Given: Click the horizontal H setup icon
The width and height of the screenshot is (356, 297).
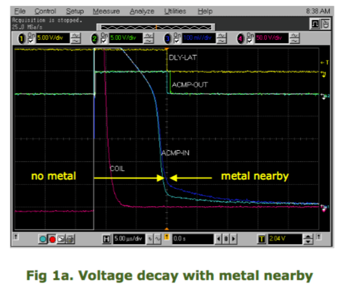Looking at the screenshot, I should [x=107, y=239].
